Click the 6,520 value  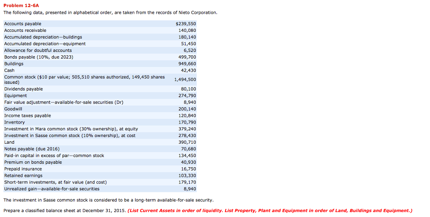click(190, 50)
